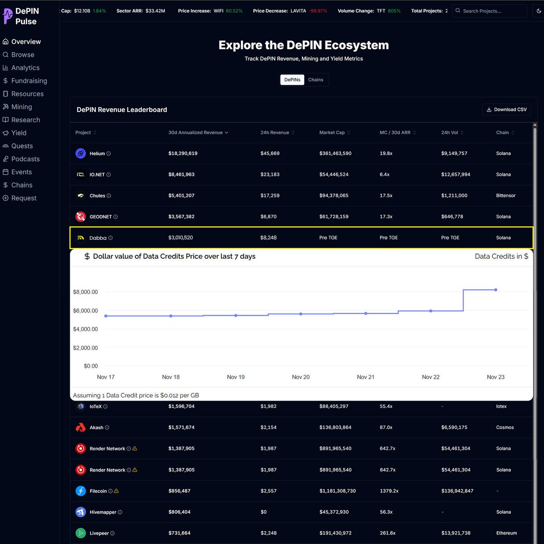The height and width of the screenshot is (544, 544).
Task: Sort by MC / 30d ARR column
Action: pos(398,133)
